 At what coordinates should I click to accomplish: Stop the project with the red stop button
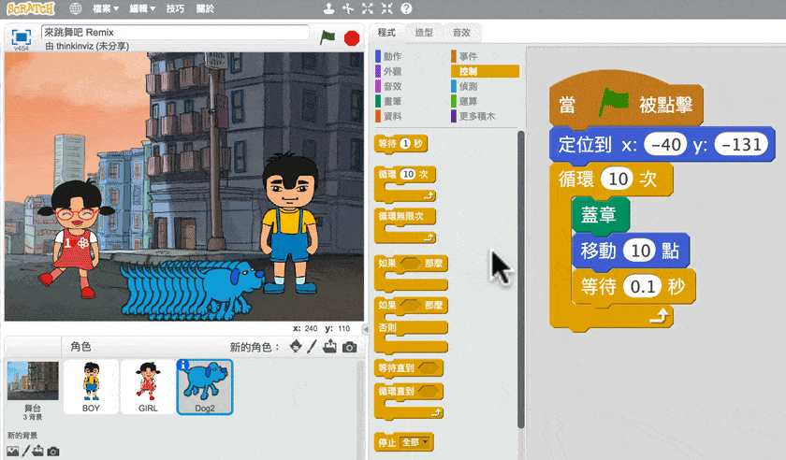pos(352,38)
